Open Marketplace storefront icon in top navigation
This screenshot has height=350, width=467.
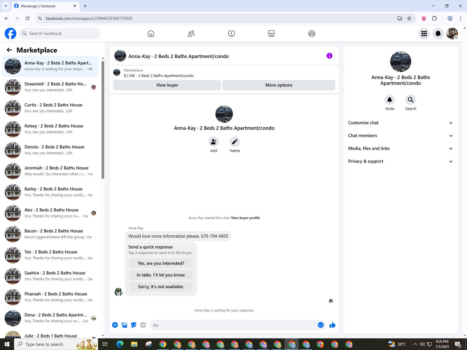click(271, 34)
